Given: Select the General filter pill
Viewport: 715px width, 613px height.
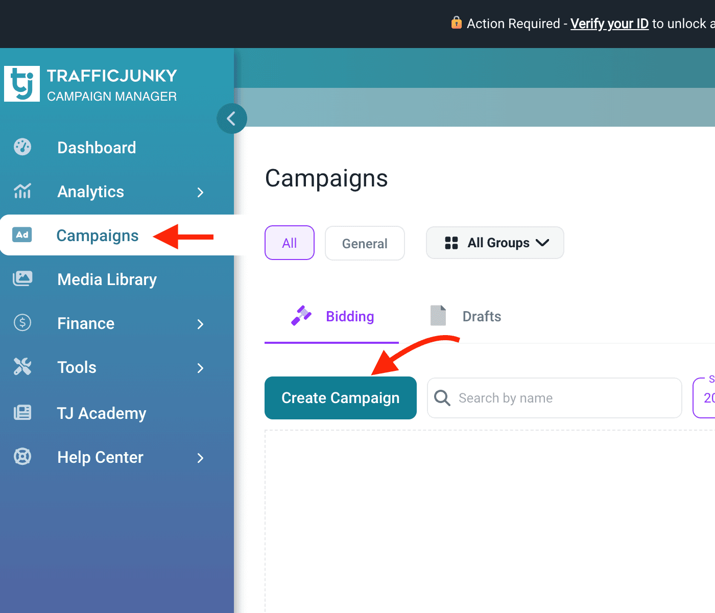Looking at the screenshot, I should (365, 243).
